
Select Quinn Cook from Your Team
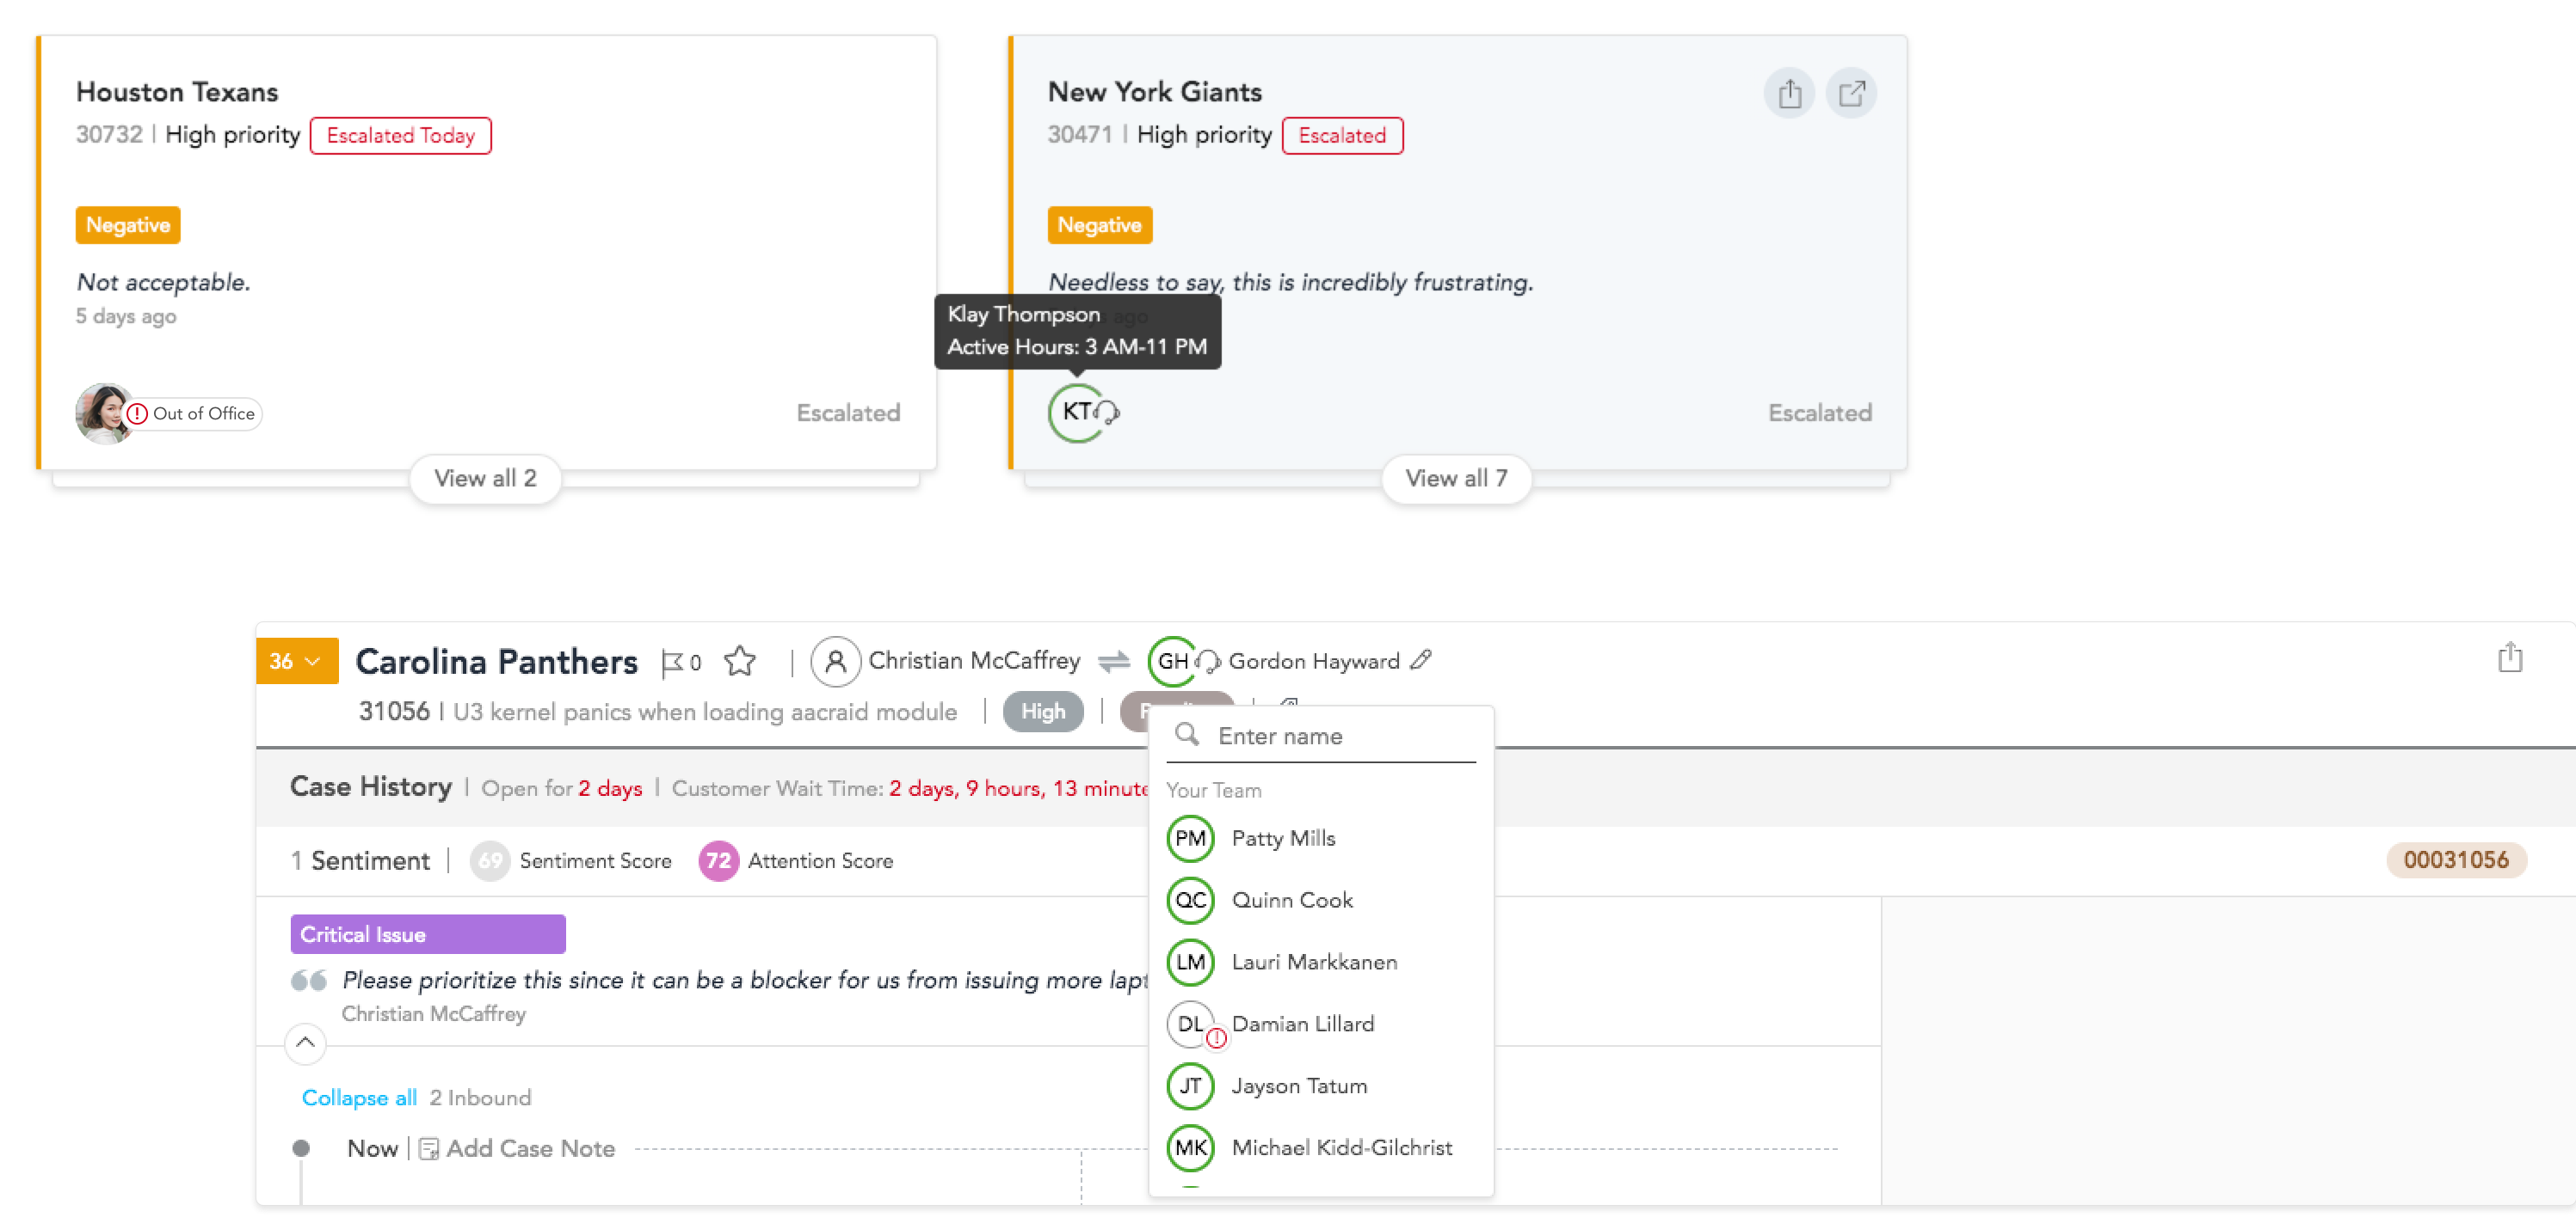click(x=1320, y=900)
